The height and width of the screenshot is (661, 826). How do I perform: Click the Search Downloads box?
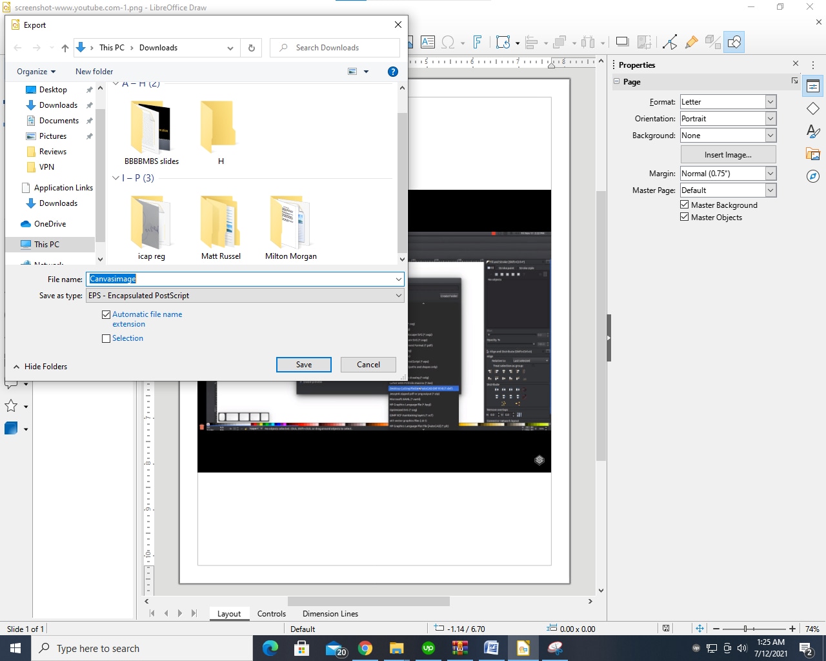(335, 48)
